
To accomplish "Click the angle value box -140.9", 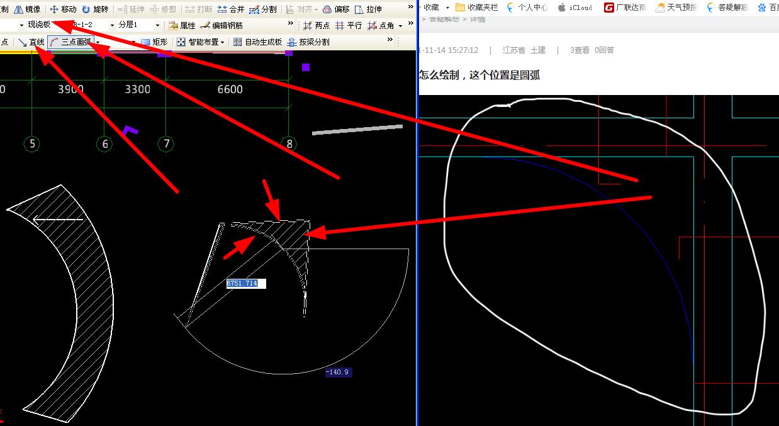I will 339,372.
